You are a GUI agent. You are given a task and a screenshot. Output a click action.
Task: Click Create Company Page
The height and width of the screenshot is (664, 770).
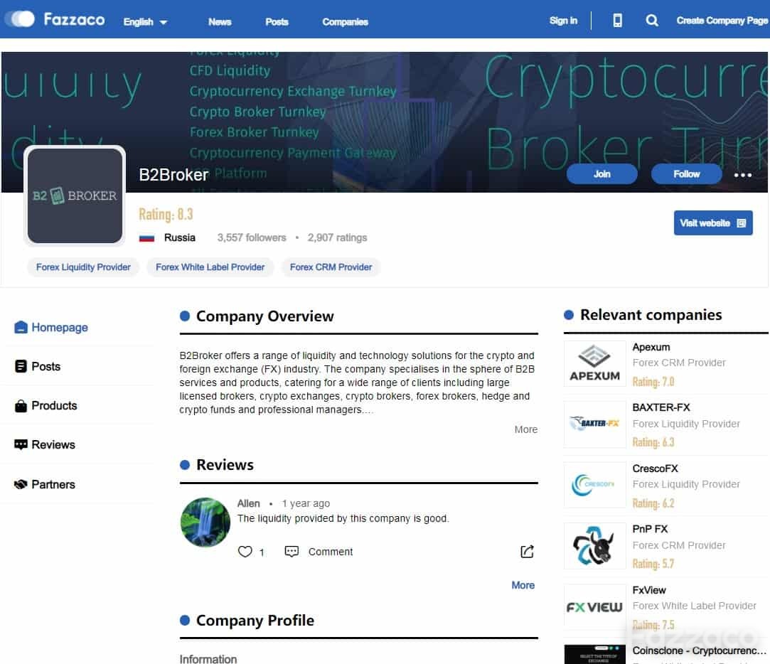click(722, 21)
